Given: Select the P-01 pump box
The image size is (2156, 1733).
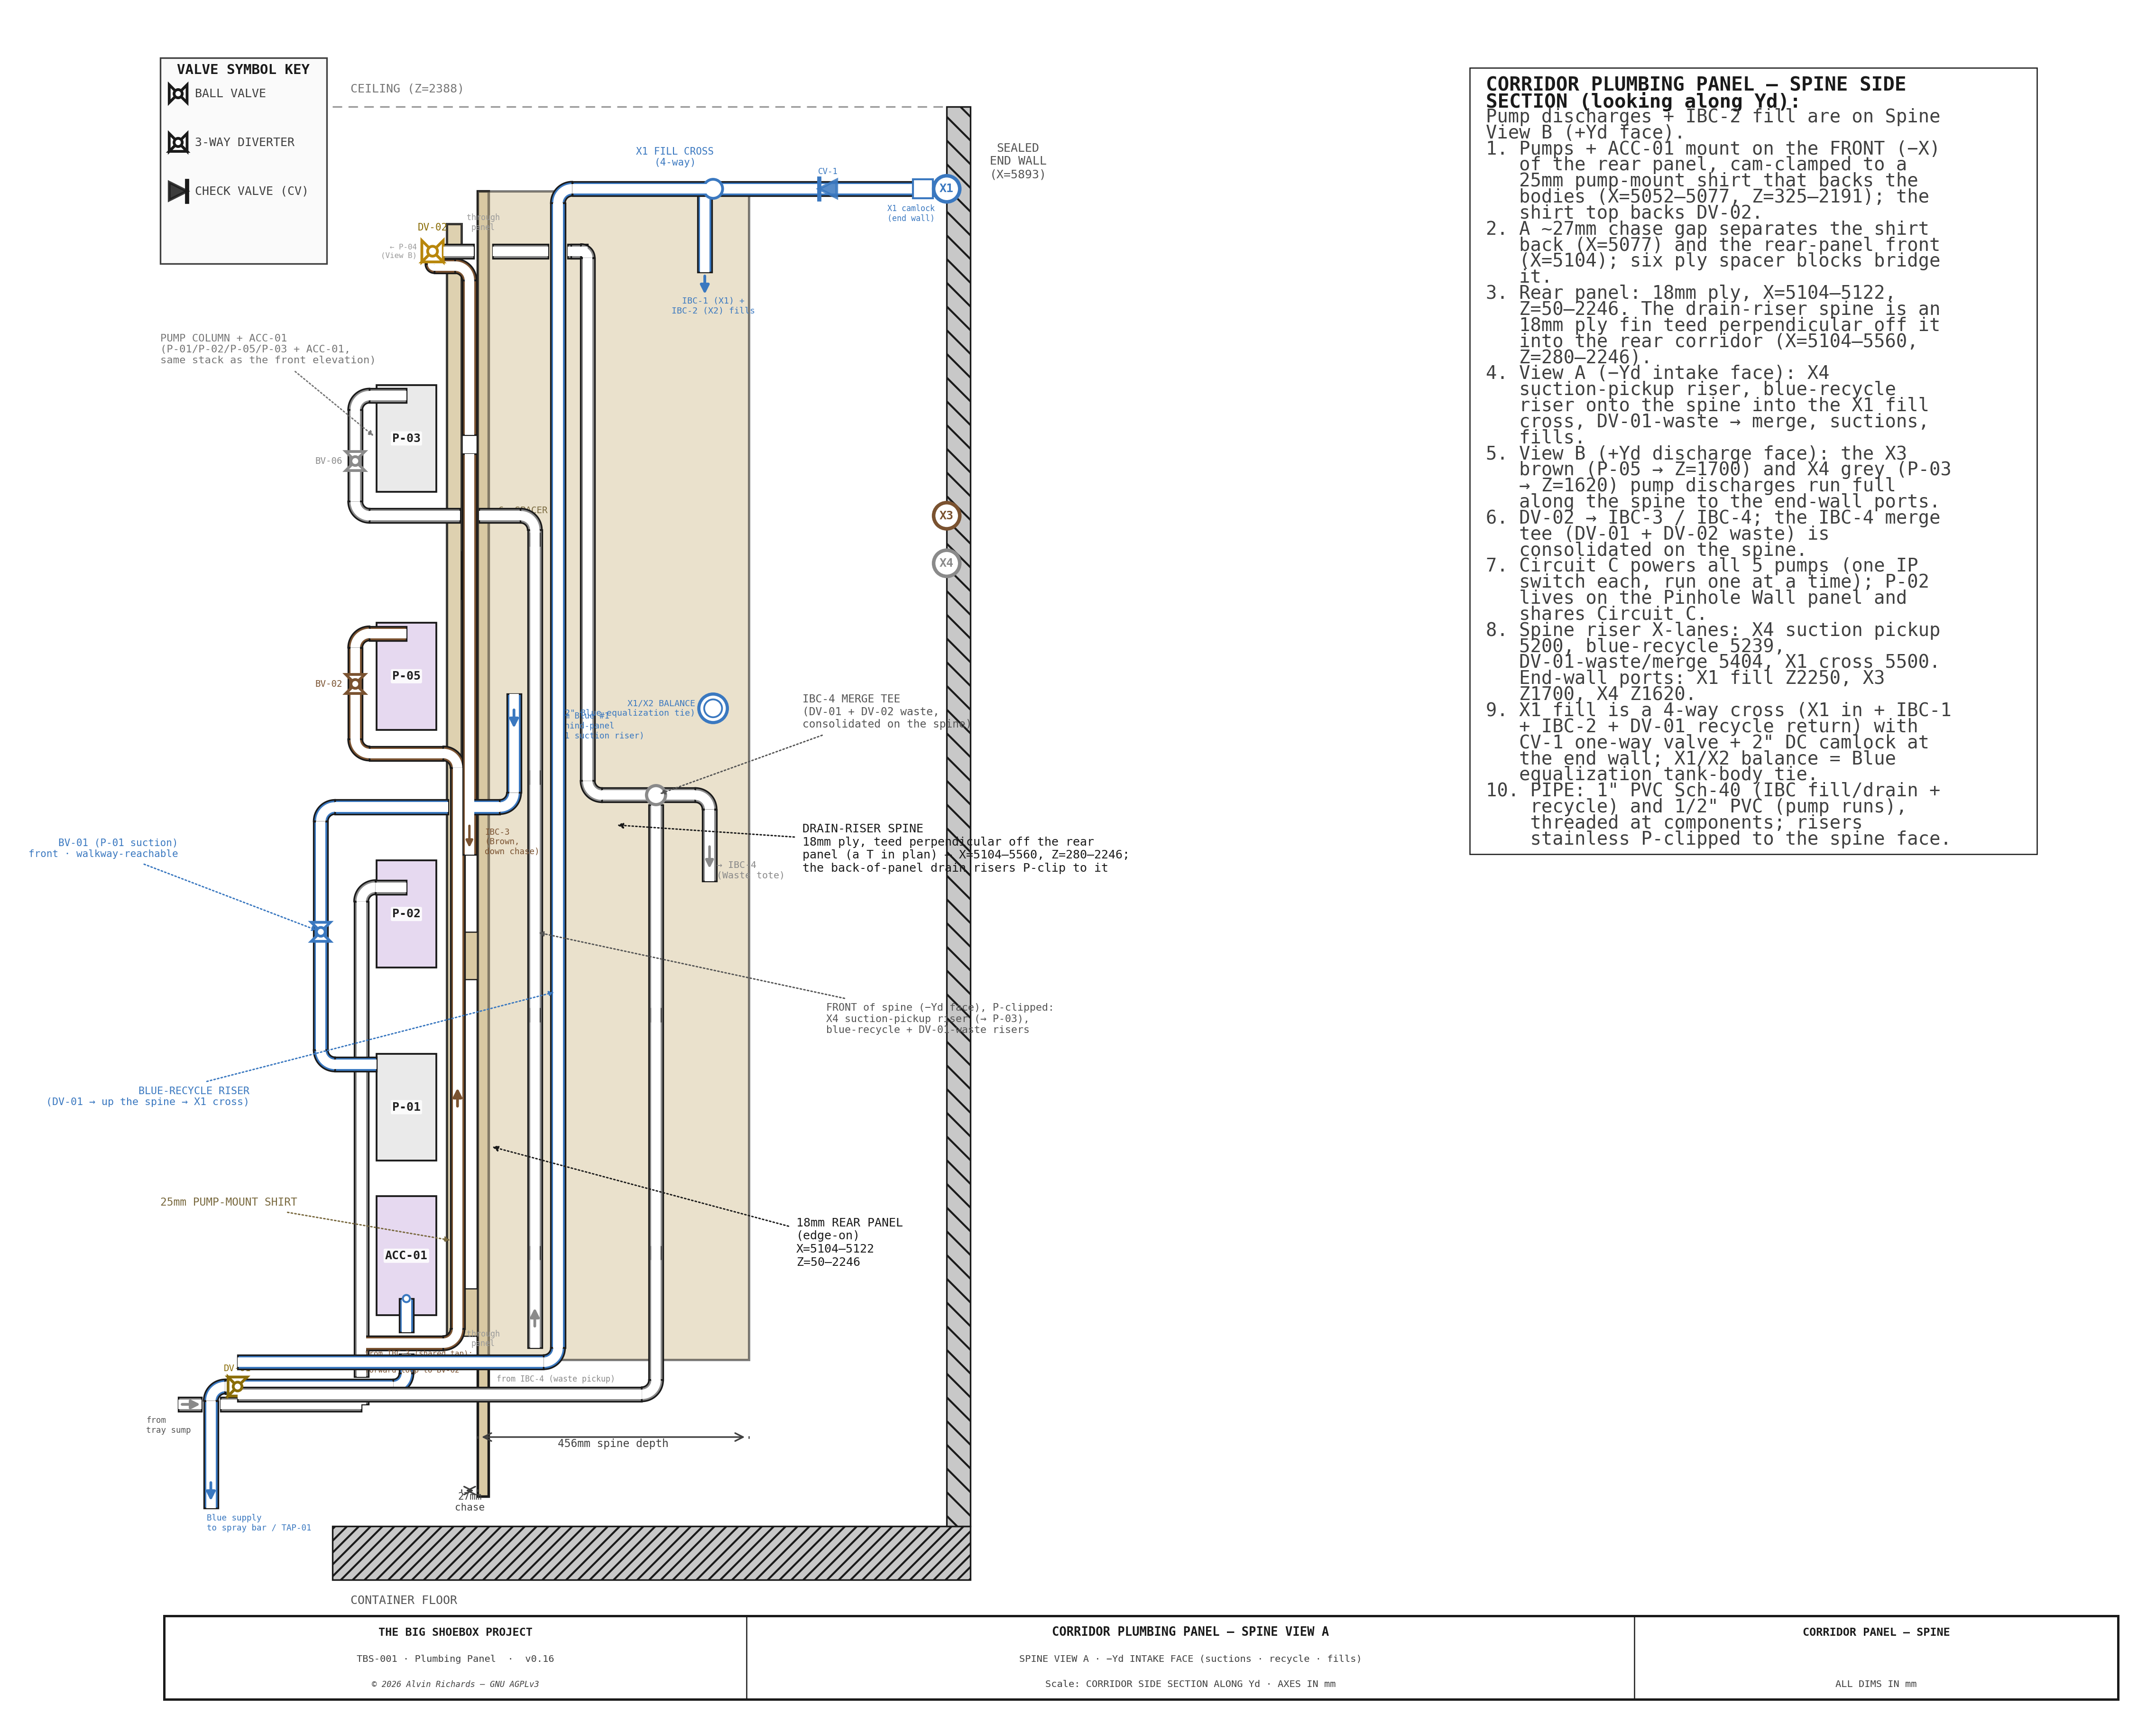Looking at the screenshot, I should 406,1107.
